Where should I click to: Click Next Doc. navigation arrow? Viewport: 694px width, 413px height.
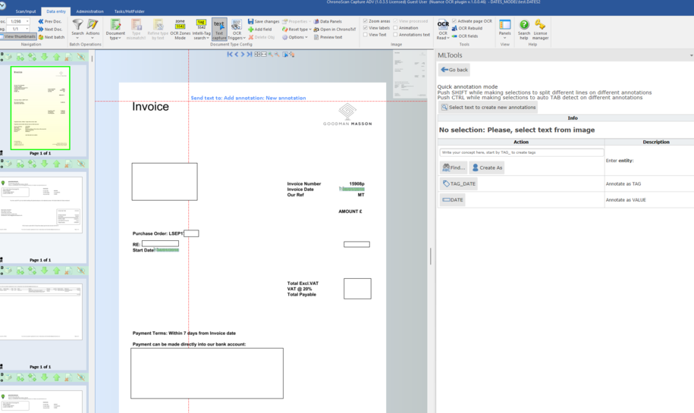point(50,29)
